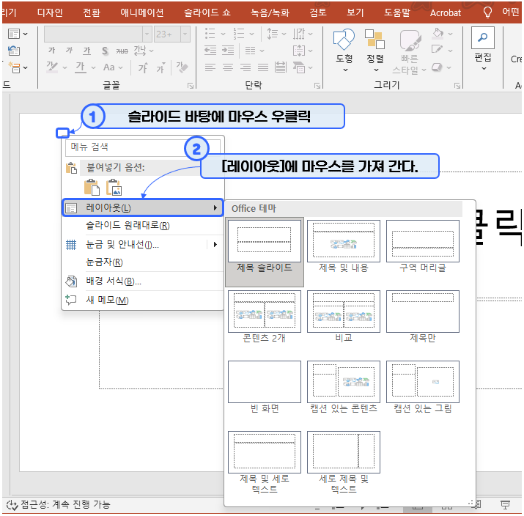Toggle italic 가 formatting
The height and width of the screenshot is (516, 524).
pyautogui.click(x=69, y=51)
